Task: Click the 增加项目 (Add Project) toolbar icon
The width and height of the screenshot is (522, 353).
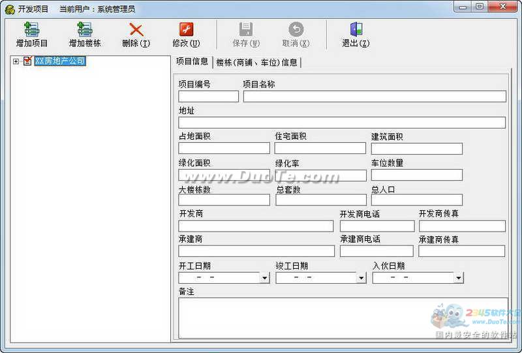Action: 31,30
